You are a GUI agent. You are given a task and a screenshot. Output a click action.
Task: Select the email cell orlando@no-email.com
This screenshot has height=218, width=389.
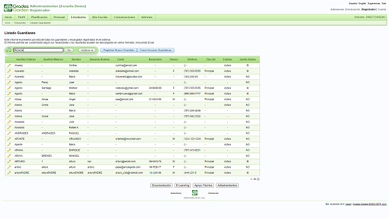(128, 139)
